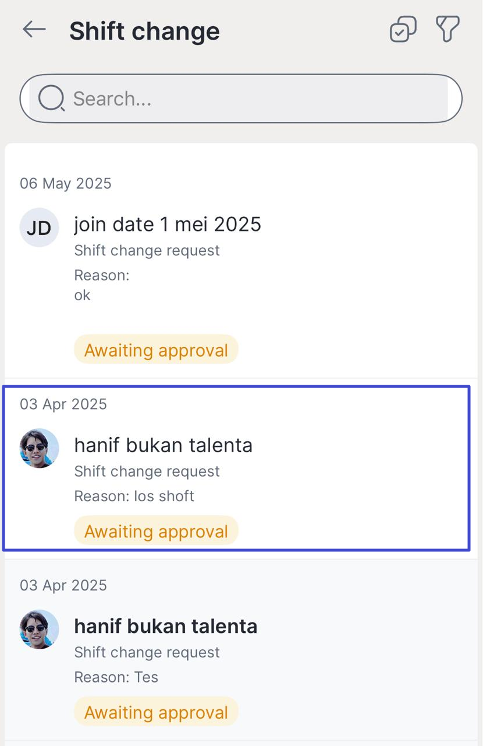The height and width of the screenshot is (746, 483).
Task: Open the filter funnel icon
Action: pos(448,29)
